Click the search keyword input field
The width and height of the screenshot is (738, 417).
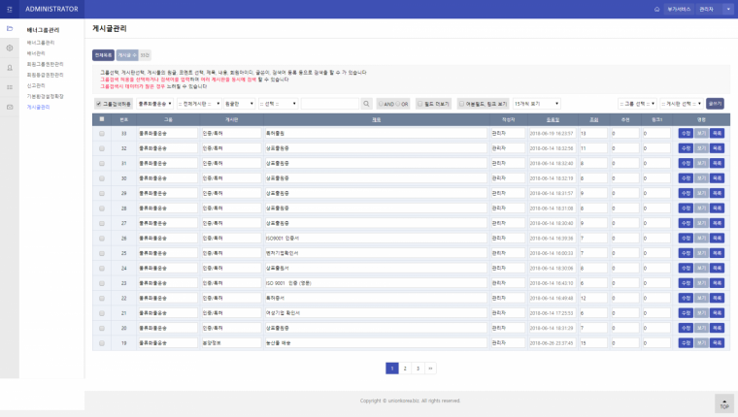tap(329, 103)
